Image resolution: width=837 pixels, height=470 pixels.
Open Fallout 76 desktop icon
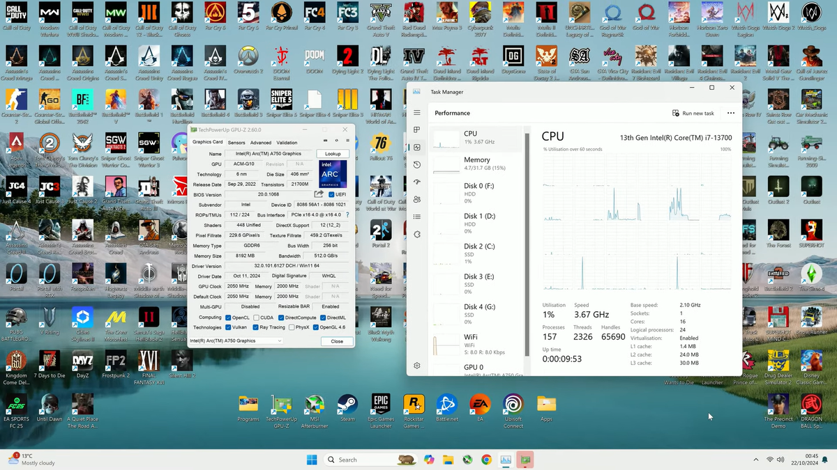(x=381, y=148)
